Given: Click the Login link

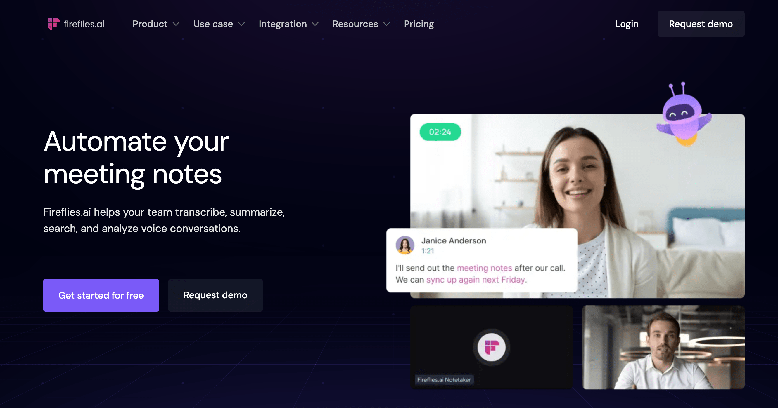Looking at the screenshot, I should tap(627, 24).
